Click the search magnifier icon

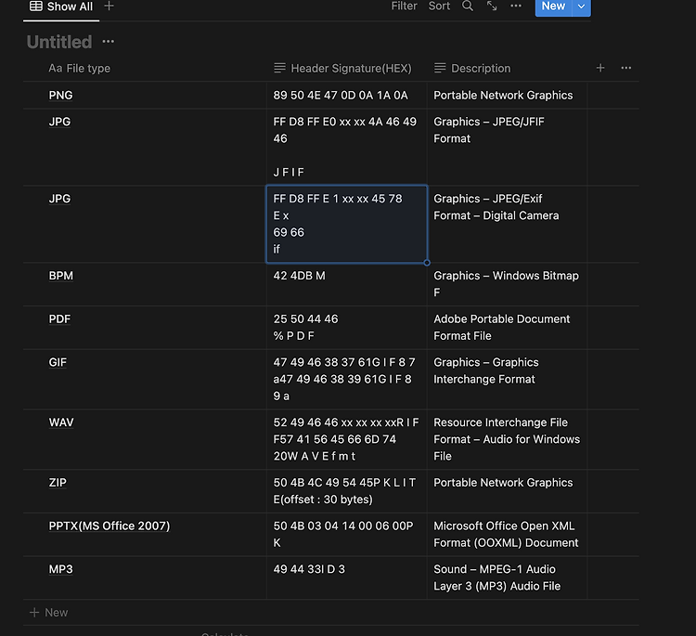tap(468, 6)
